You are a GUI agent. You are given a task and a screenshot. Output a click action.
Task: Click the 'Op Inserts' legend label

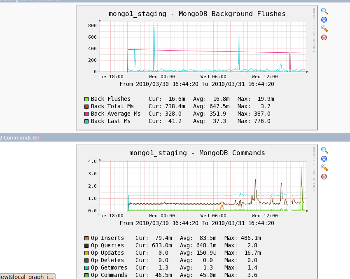pos(107,238)
